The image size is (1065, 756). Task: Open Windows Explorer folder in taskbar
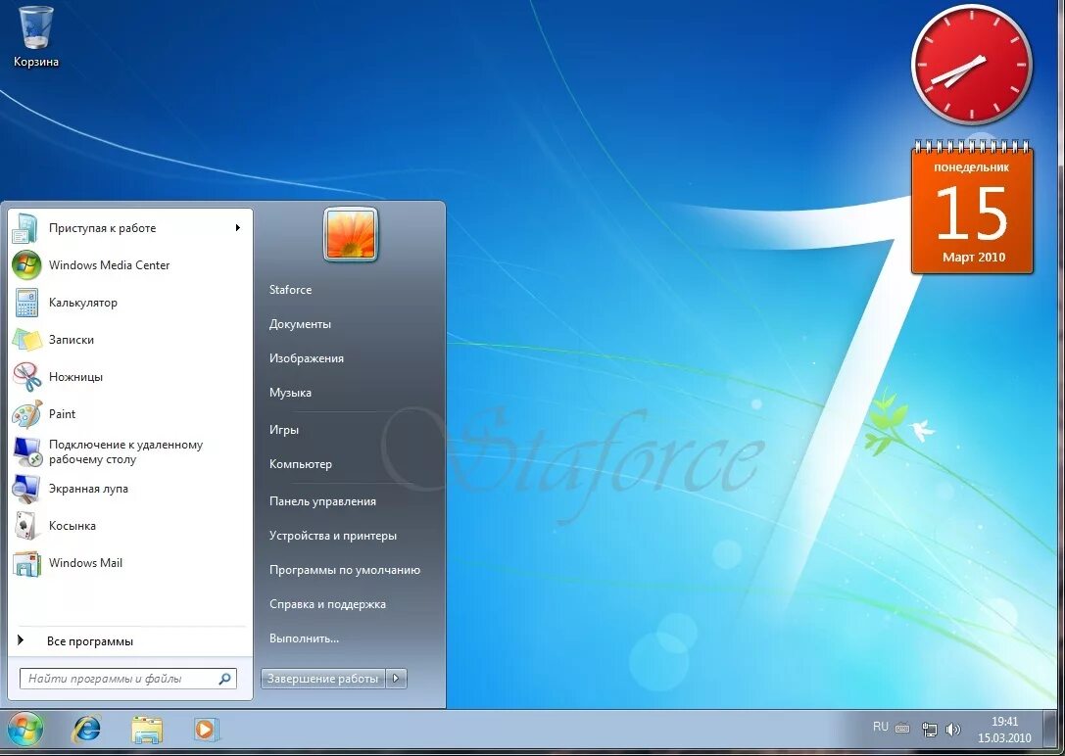click(x=147, y=730)
